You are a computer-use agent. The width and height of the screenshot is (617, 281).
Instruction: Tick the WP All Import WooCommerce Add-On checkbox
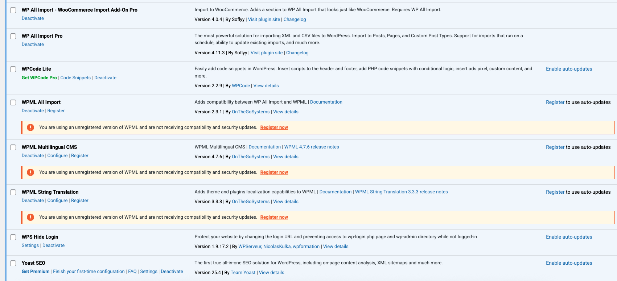[x=13, y=10]
